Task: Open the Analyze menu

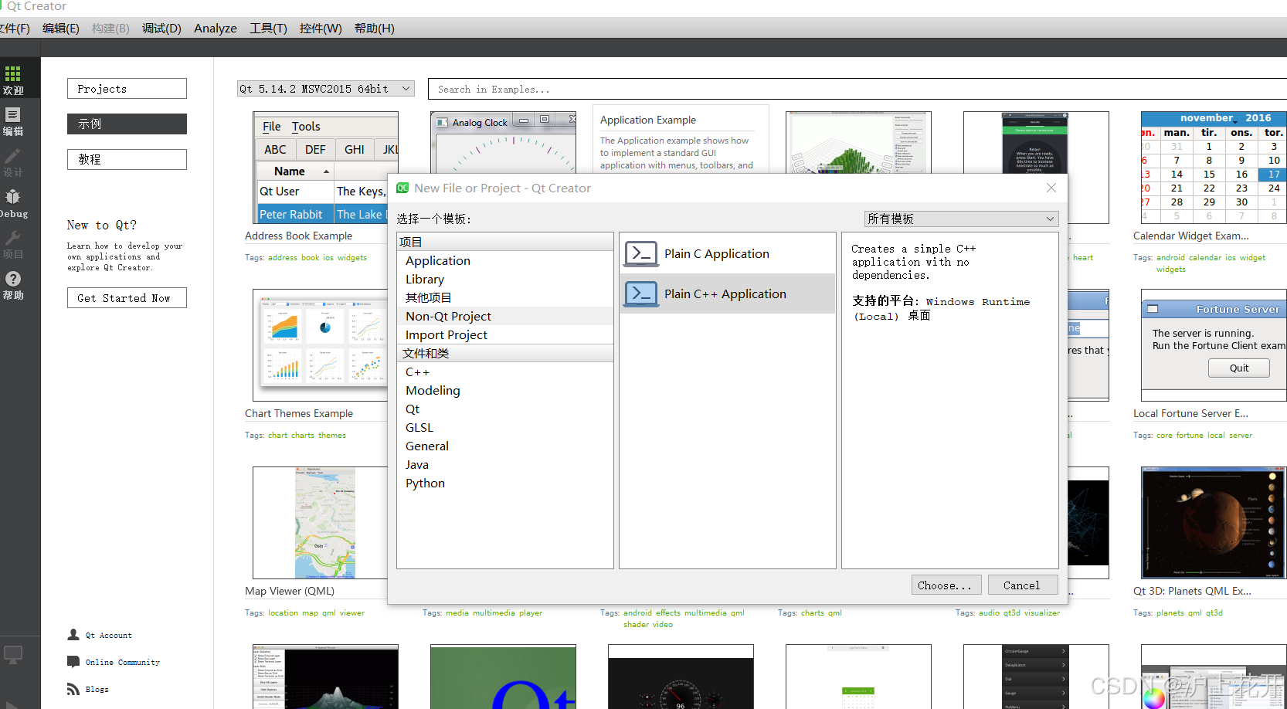Action: [216, 29]
